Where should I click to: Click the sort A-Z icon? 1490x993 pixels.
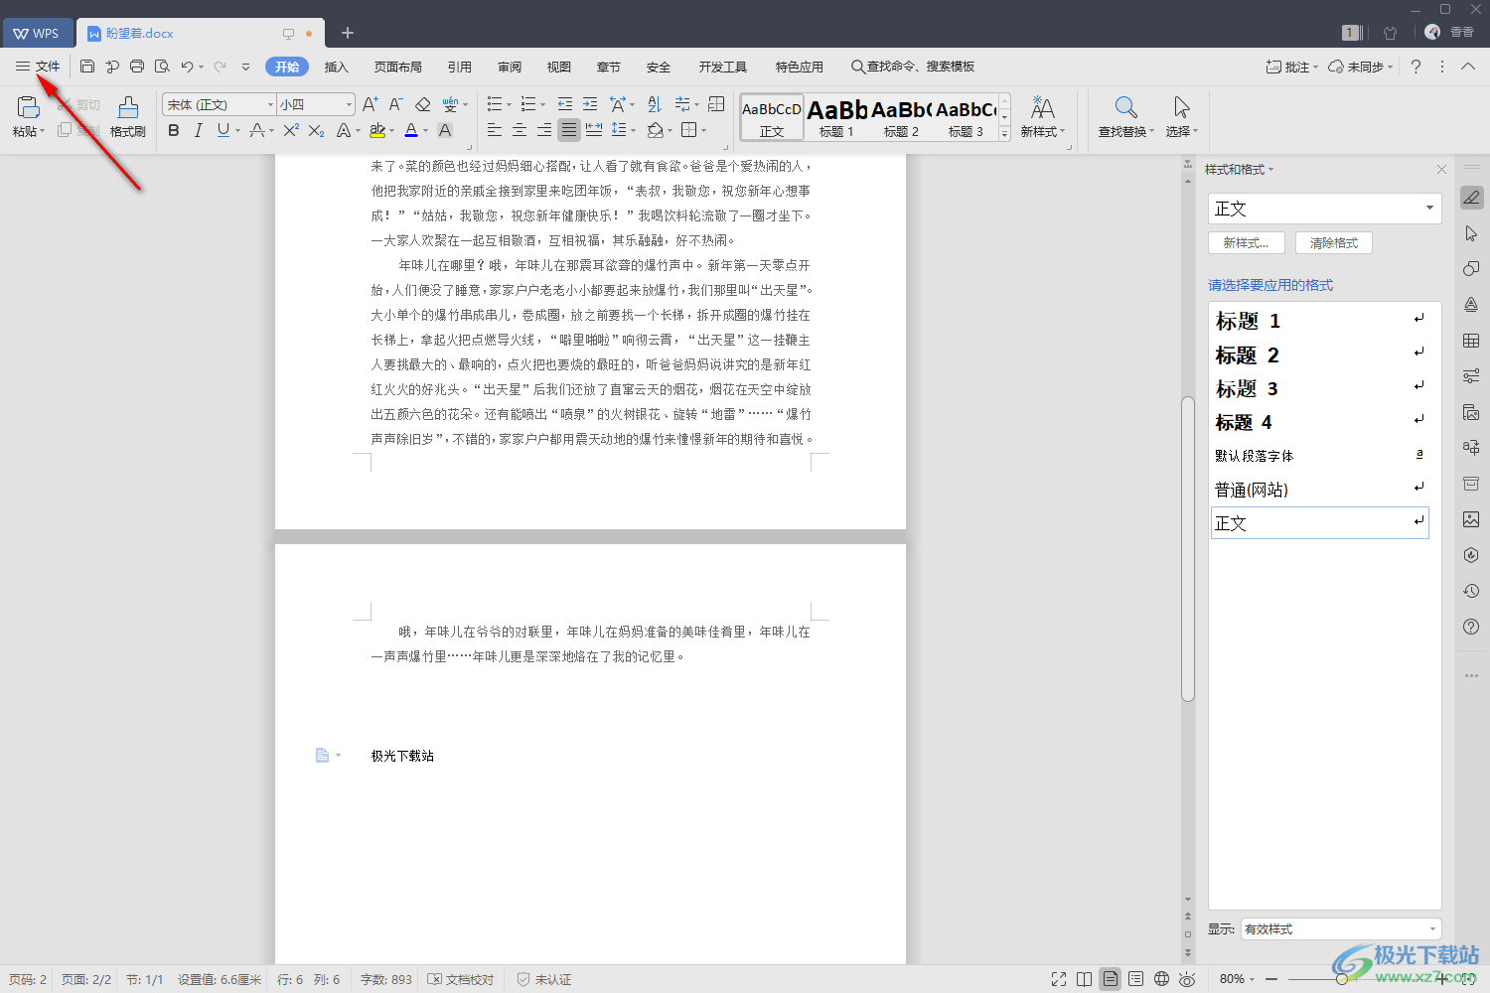[654, 104]
